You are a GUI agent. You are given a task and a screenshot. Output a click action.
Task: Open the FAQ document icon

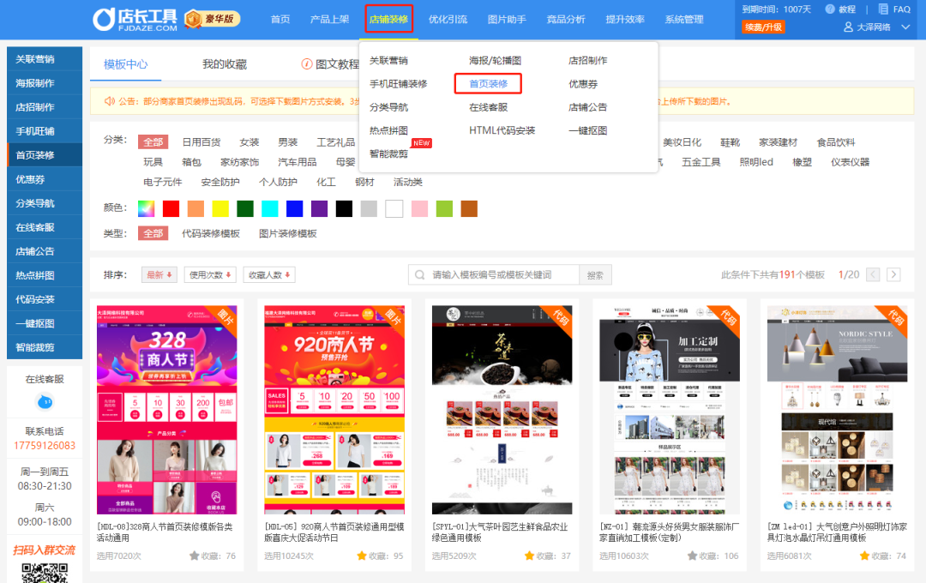click(x=883, y=9)
